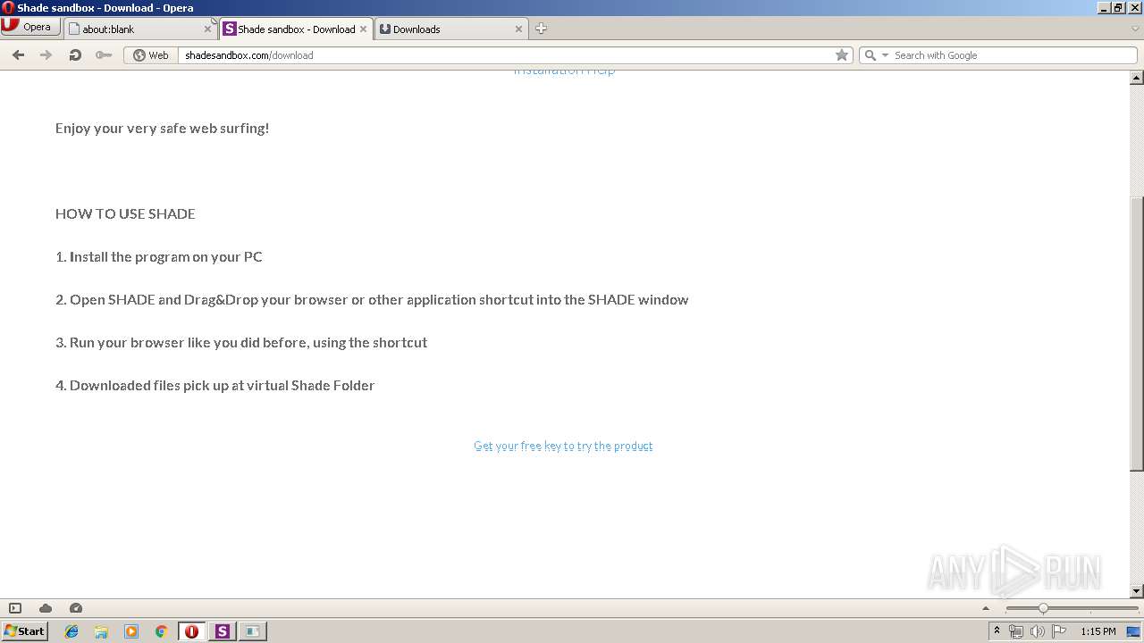Switch to the about:blank tab
The image size is (1144, 643).
click(x=141, y=29)
